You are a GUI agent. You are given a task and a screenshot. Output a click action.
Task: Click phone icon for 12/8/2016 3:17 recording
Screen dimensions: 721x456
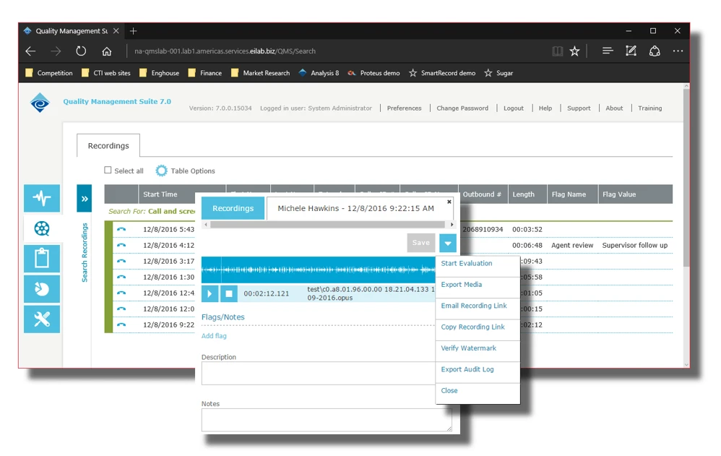[x=121, y=261]
